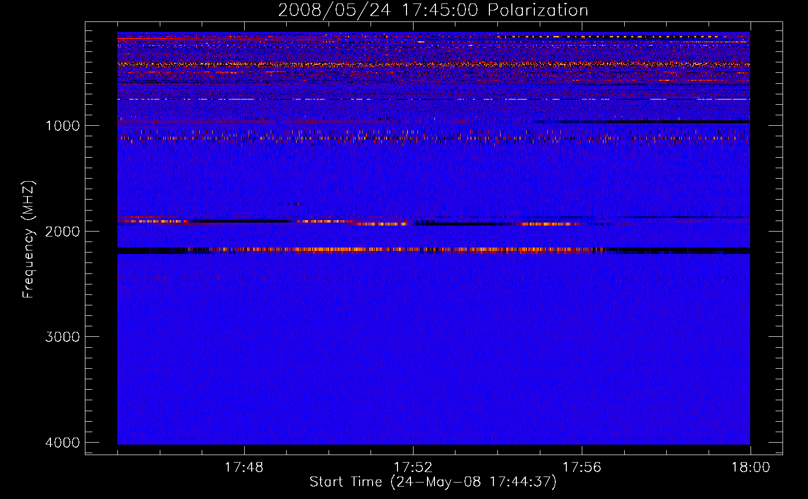Click the 4000 frequency tick label
Image resolution: width=808 pixels, height=499 pixels.
click(x=62, y=443)
